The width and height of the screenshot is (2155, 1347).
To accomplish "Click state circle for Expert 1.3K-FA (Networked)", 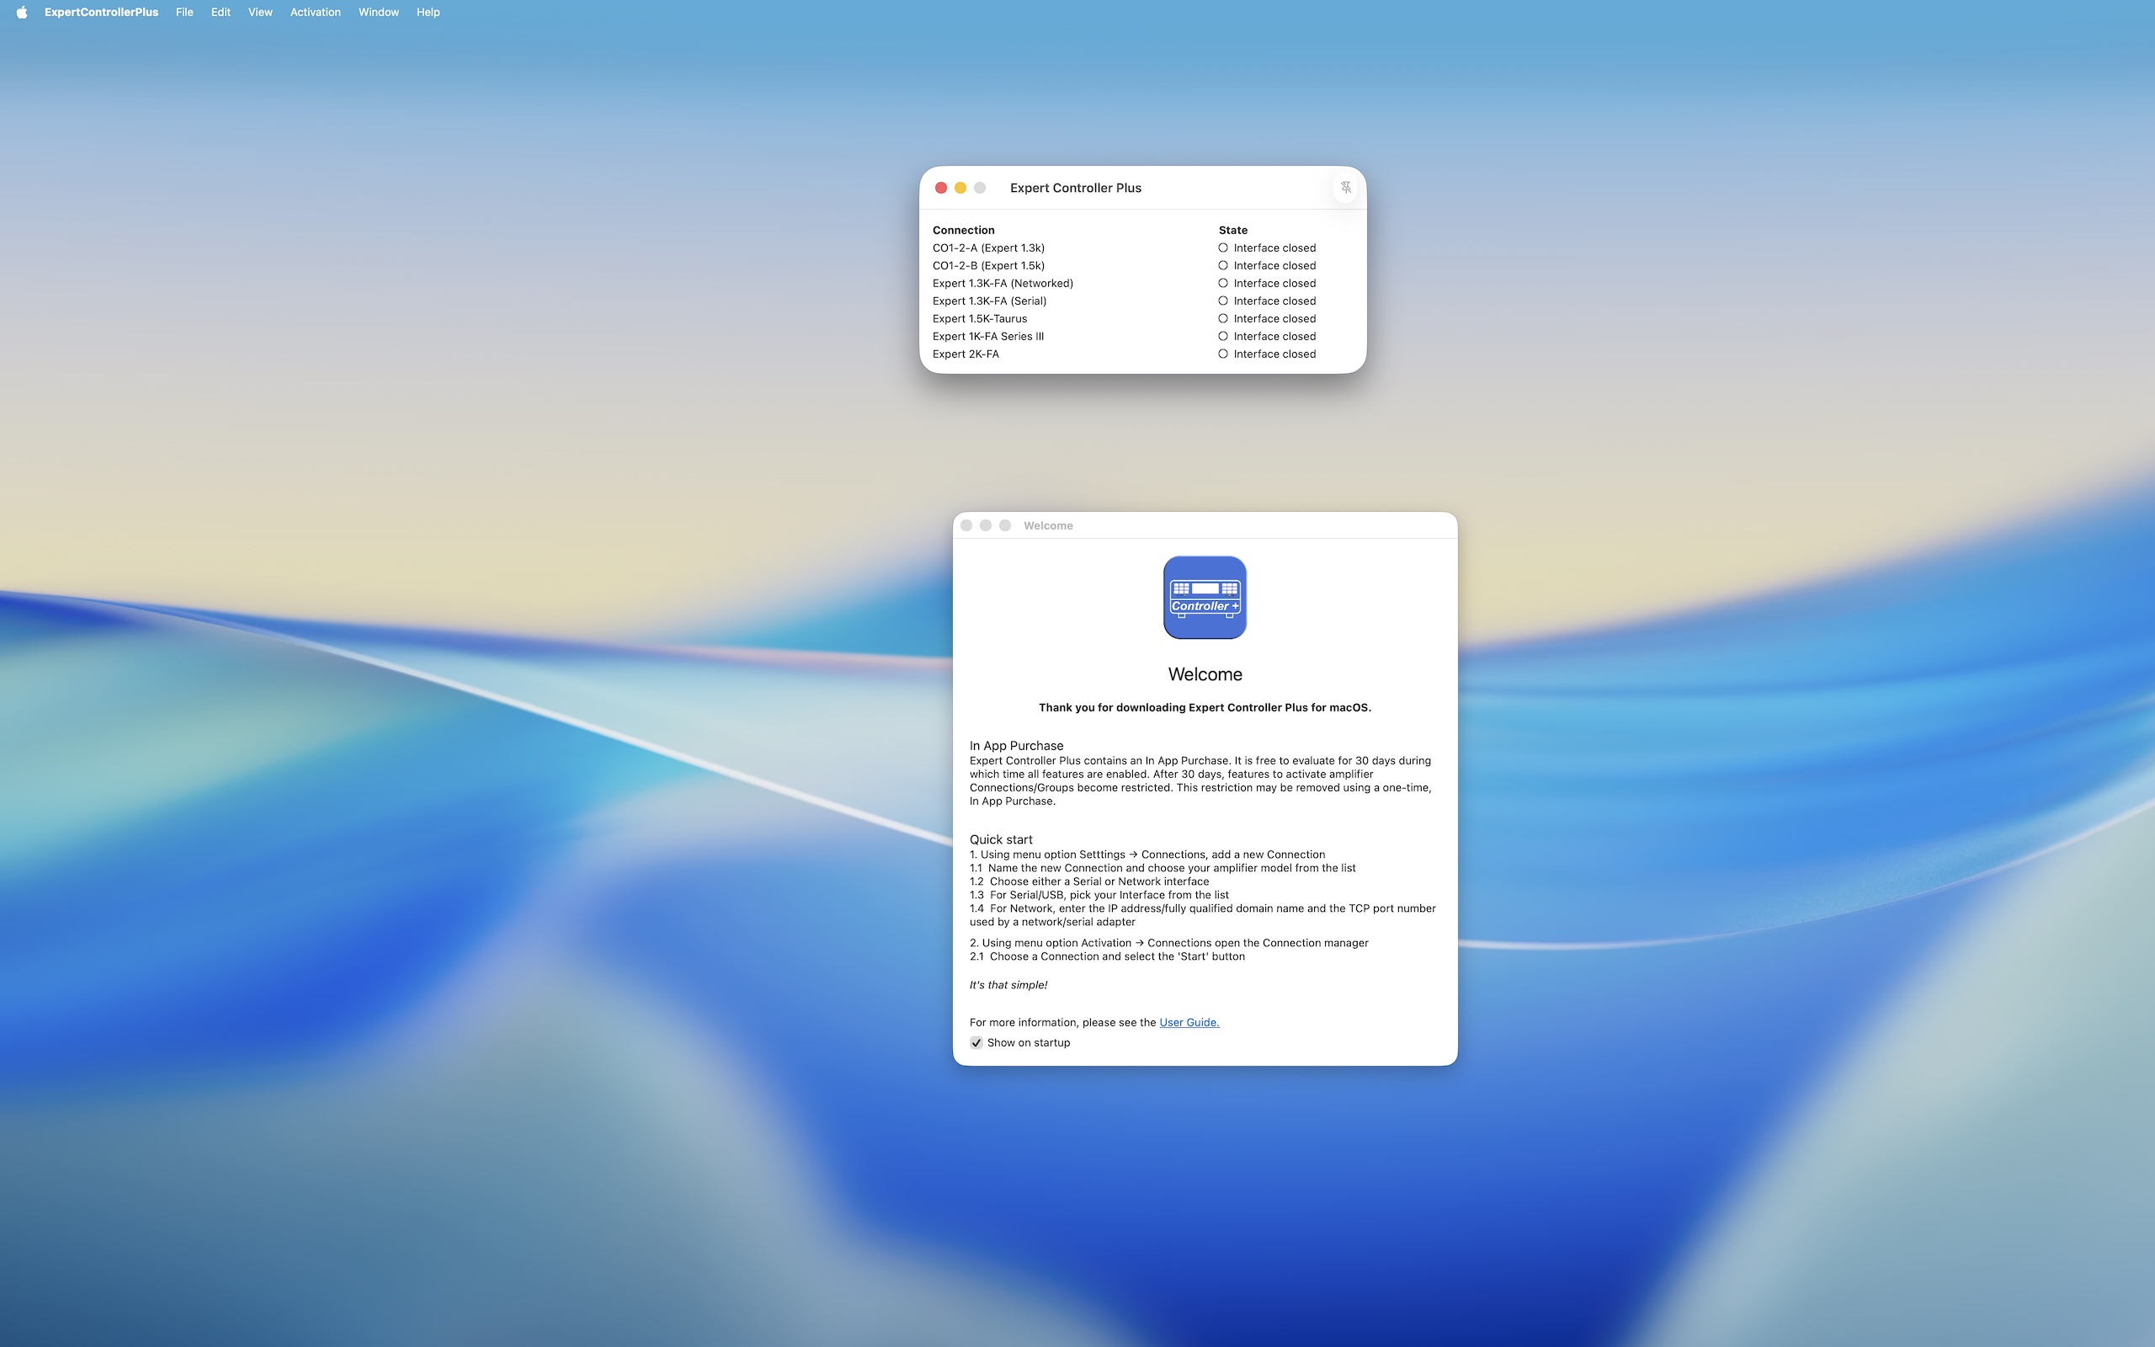I will click(x=1222, y=284).
